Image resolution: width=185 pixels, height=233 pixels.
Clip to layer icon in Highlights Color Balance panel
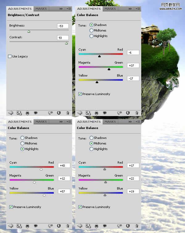27,226
